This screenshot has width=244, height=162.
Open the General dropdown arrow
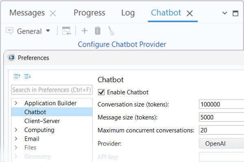click(48, 31)
